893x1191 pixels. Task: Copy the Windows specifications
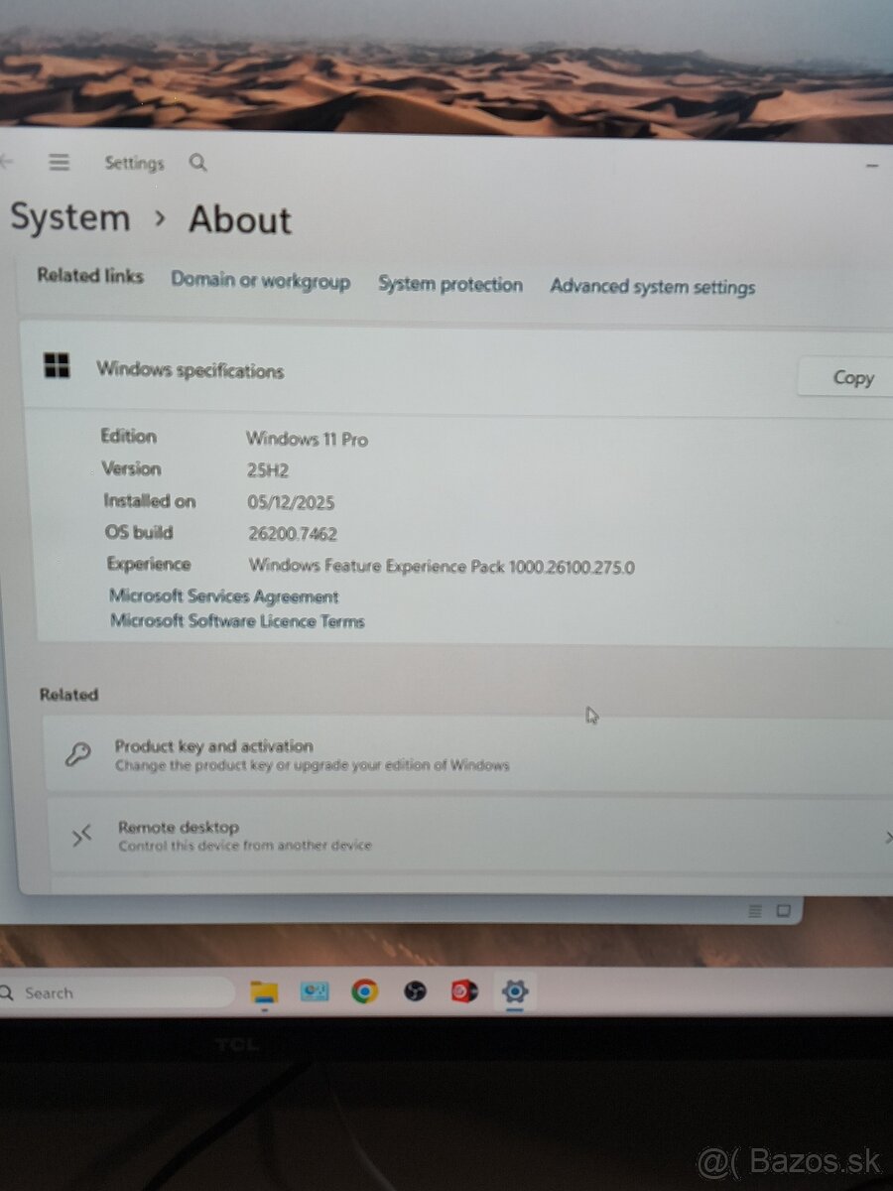click(851, 378)
